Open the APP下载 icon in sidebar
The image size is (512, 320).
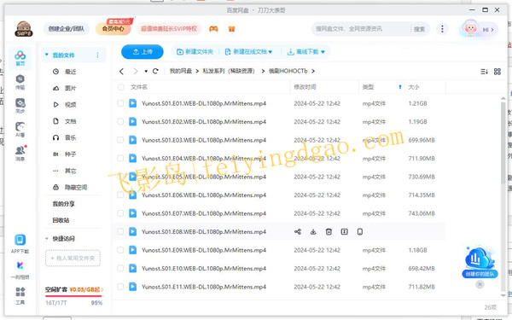tap(20, 244)
